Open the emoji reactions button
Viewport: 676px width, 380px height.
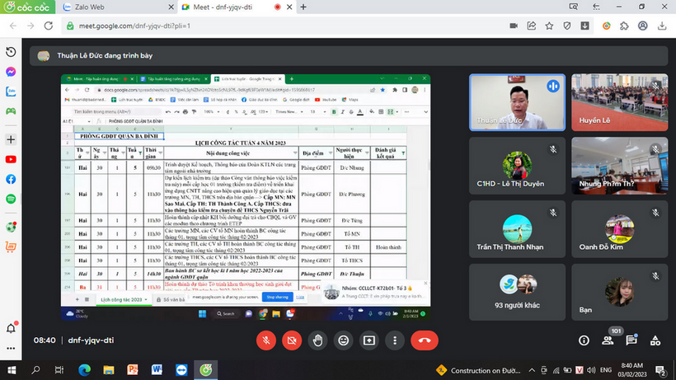pos(343,340)
